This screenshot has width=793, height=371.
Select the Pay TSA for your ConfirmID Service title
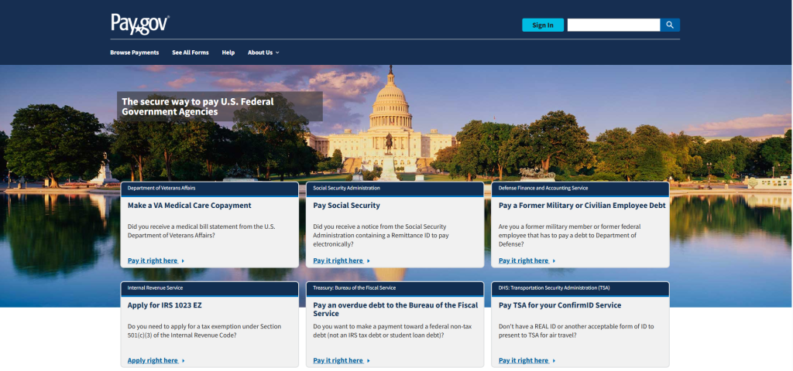point(559,305)
